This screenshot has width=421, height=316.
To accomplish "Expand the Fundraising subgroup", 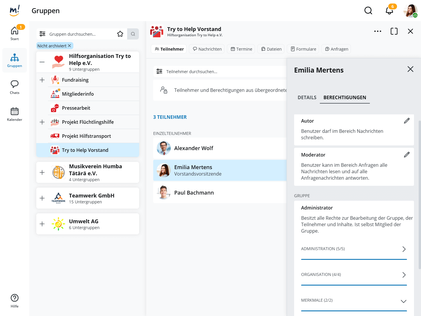I will 42,80.
